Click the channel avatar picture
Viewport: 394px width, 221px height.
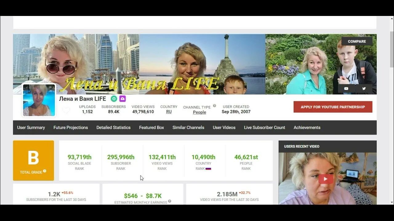[39, 100]
